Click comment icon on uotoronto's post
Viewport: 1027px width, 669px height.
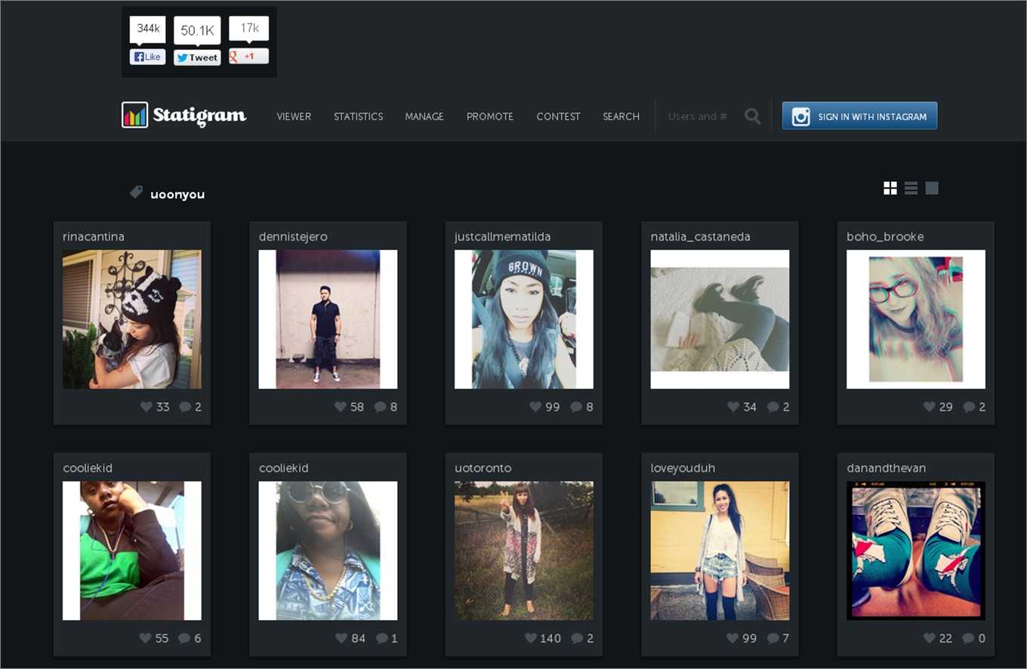(x=577, y=639)
